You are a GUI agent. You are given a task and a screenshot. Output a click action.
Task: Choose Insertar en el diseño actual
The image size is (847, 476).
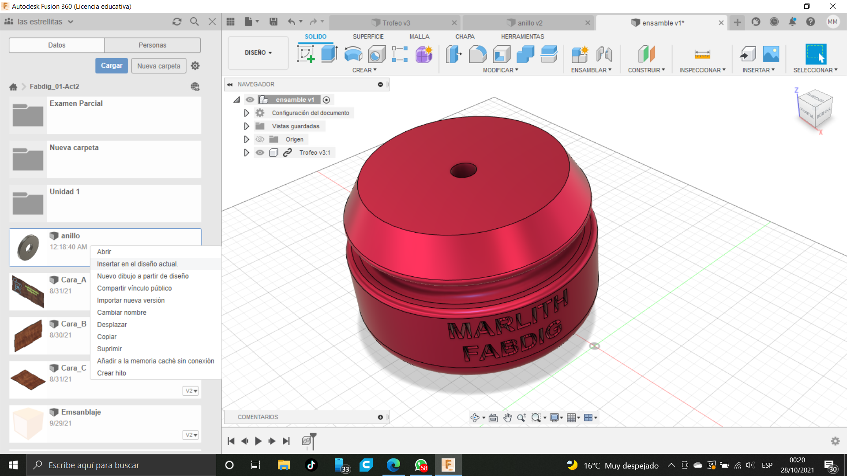tap(137, 264)
